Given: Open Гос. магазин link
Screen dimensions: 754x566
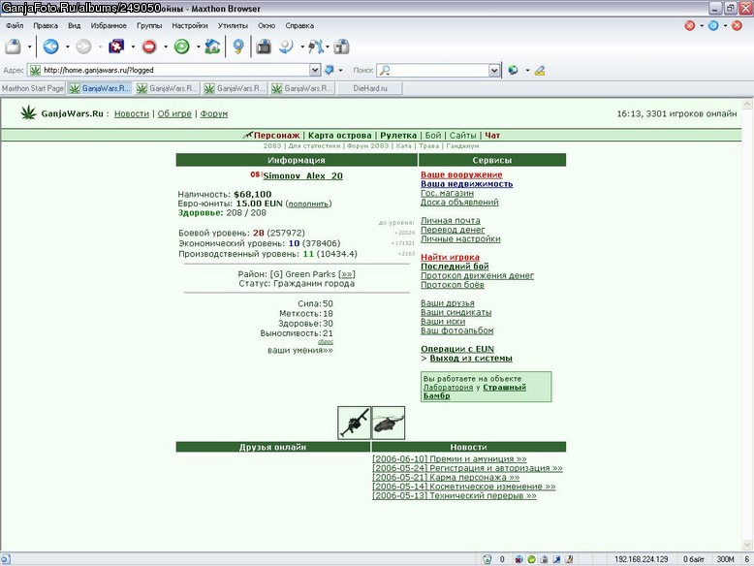Looking at the screenshot, I should 447,193.
